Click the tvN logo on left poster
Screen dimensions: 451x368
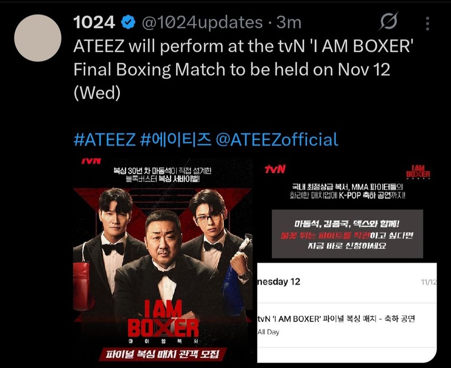click(x=92, y=161)
